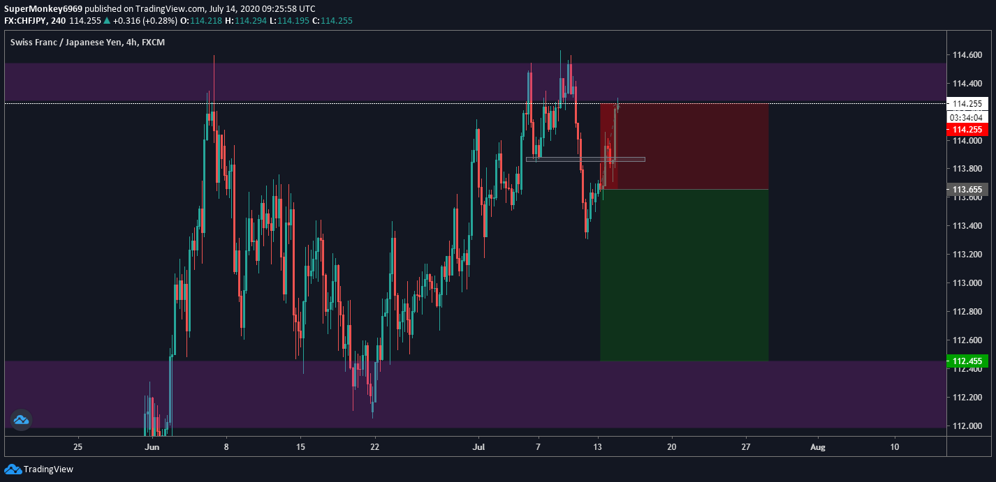The width and height of the screenshot is (996, 482).
Task: Click the 114.400 price axis label
Action: click(x=967, y=84)
